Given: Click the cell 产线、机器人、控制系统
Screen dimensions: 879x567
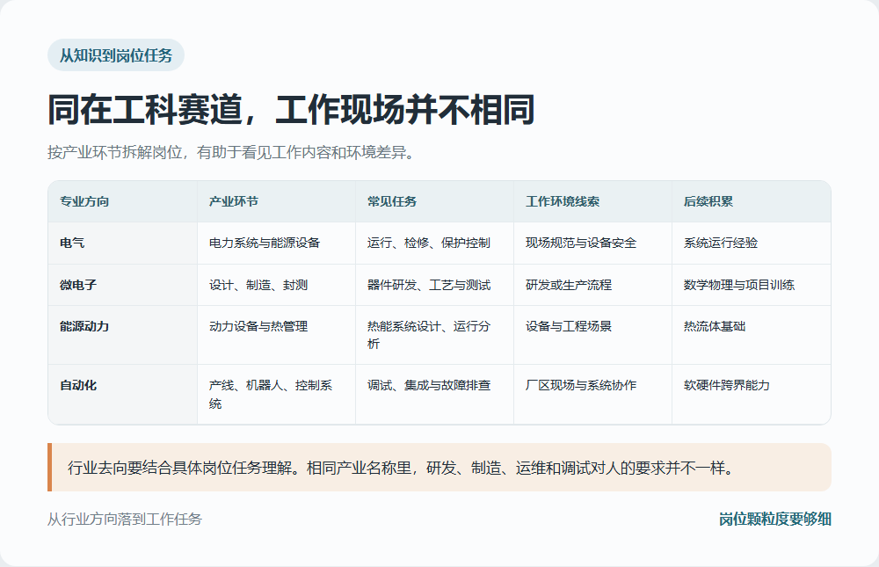Looking at the screenshot, I should coord(276,395).
